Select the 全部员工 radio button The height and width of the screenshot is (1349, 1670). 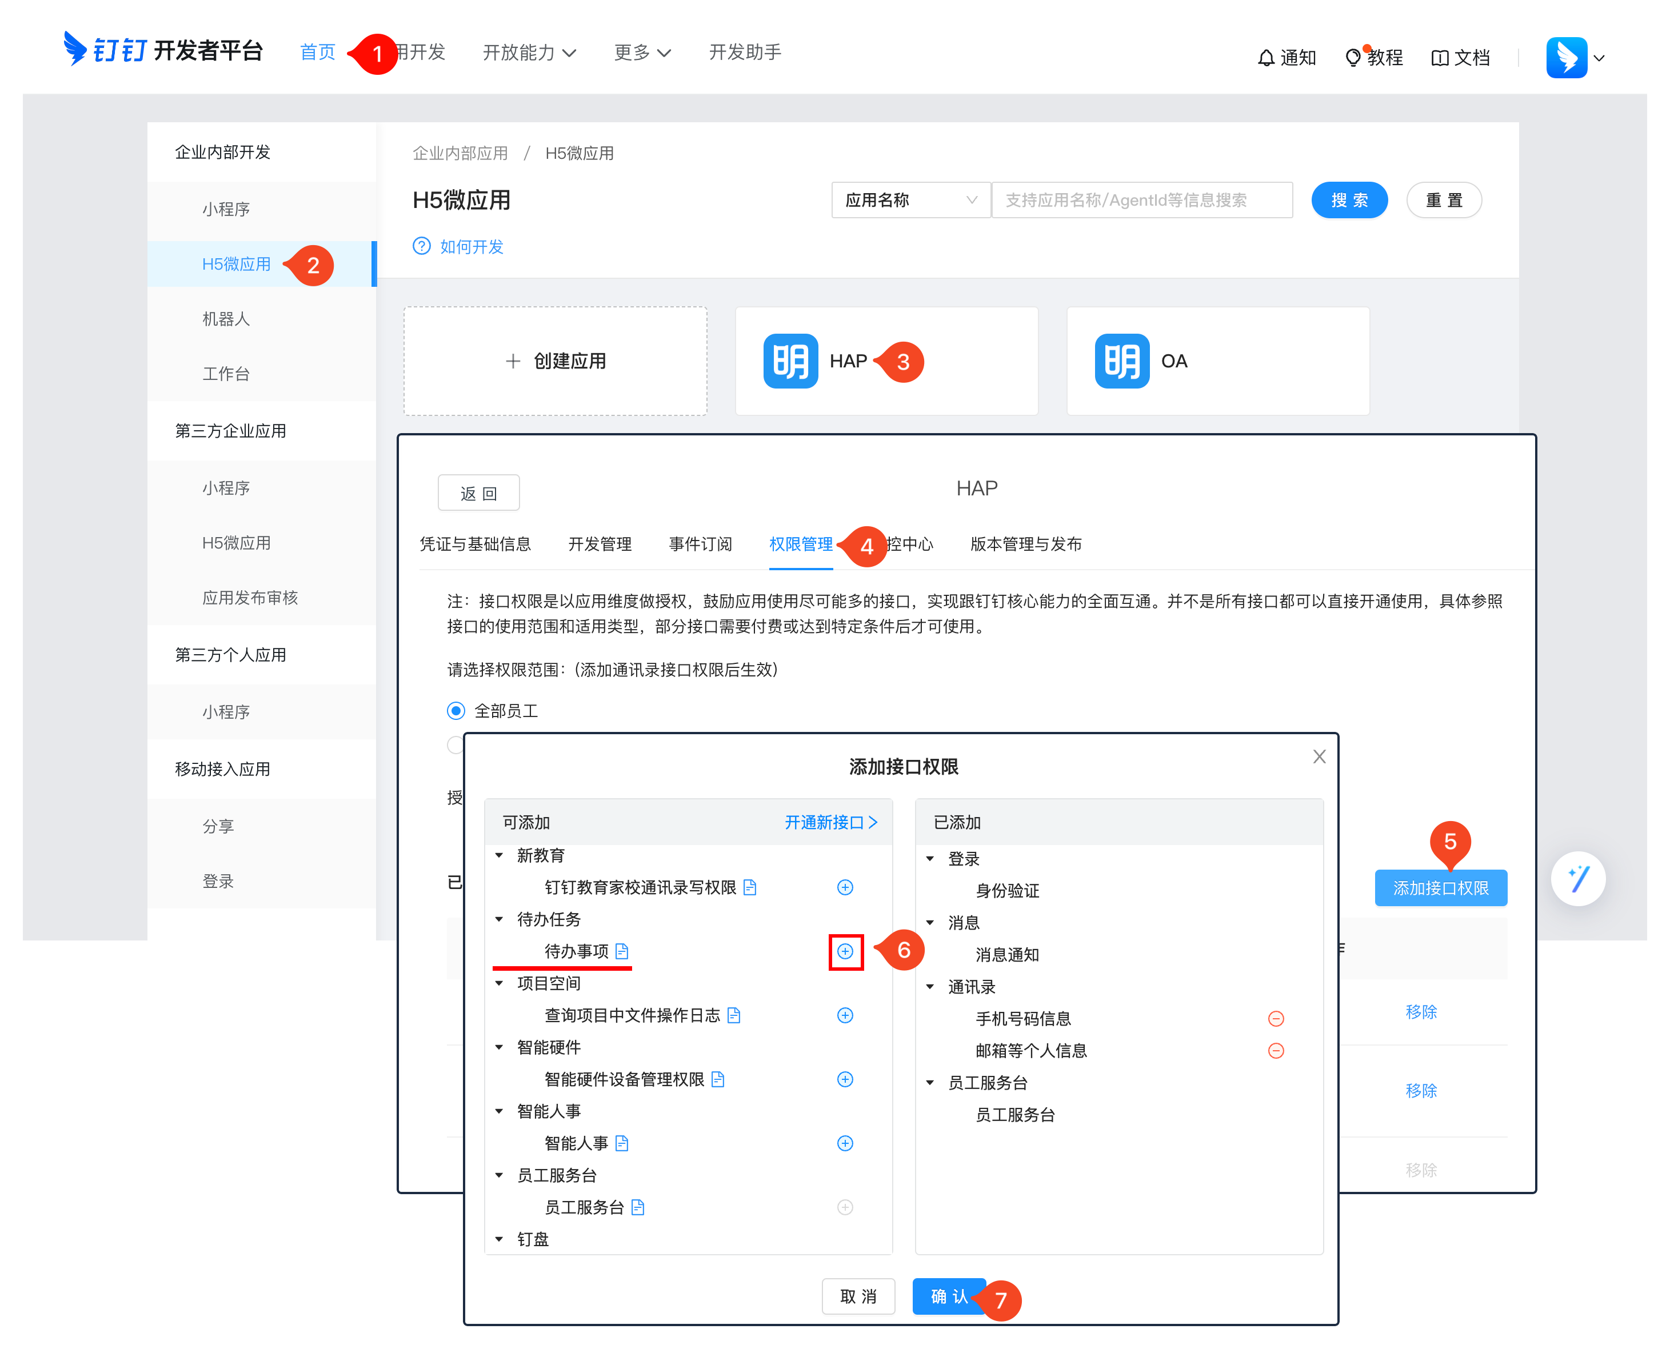tap(456, 711)
